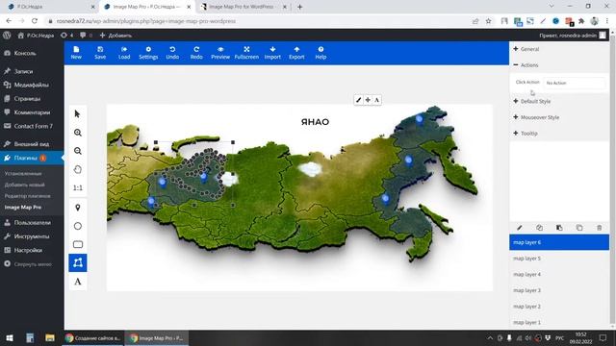Select map layer 2
The height and width of the screenshot is (346, 616).
(x=559, y=307)
